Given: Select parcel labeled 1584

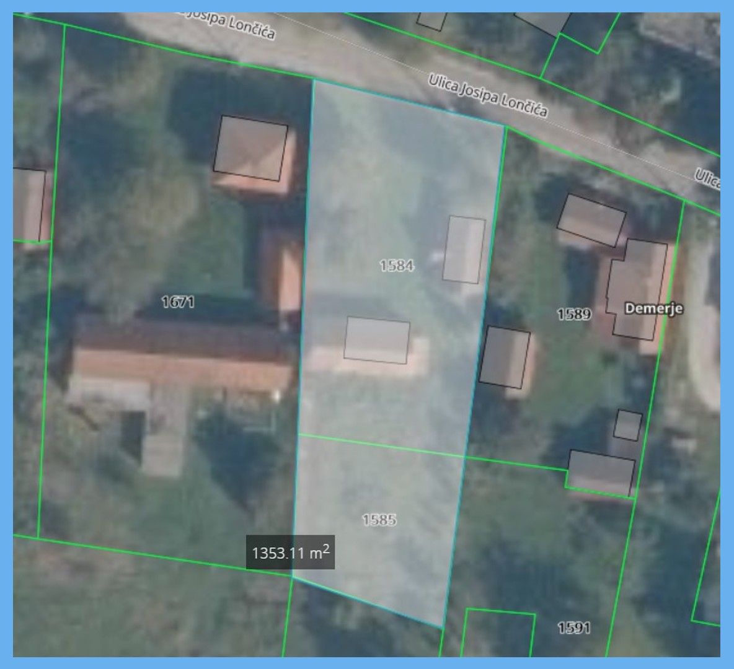Looking at the screenshot, I should [397, 266].
